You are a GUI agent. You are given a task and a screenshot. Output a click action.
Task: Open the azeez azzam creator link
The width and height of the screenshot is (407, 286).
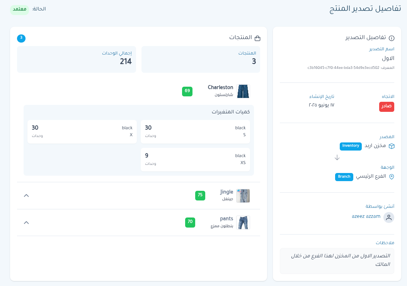[x=366, y=216]
